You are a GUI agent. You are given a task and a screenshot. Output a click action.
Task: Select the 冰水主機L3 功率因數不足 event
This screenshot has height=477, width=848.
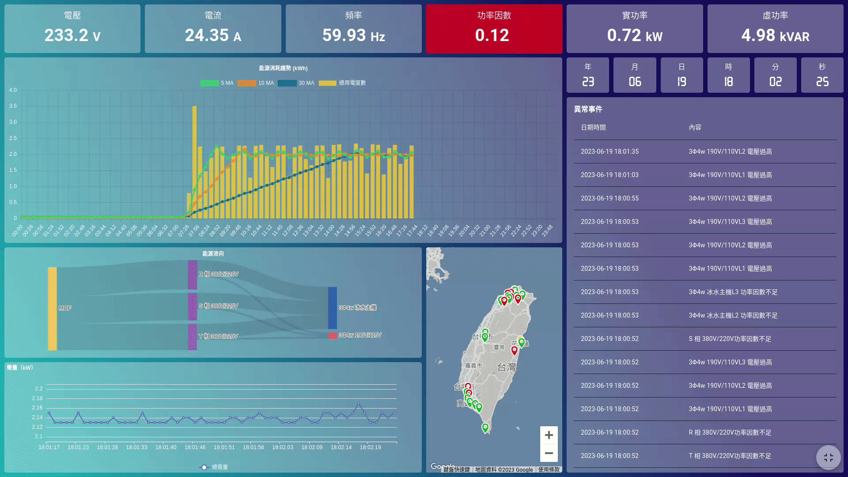pos(705,292)
